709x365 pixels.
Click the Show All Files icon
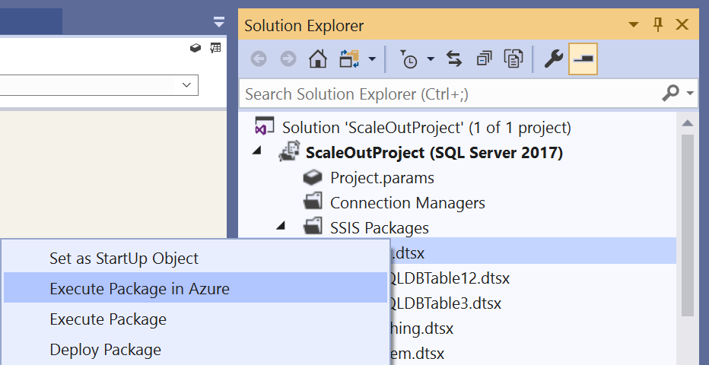pyautogui.click(x=513, y=59)
